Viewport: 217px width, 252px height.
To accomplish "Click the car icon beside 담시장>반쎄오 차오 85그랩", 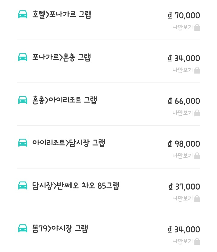I will pyautogui.click(x=23, y=186).
